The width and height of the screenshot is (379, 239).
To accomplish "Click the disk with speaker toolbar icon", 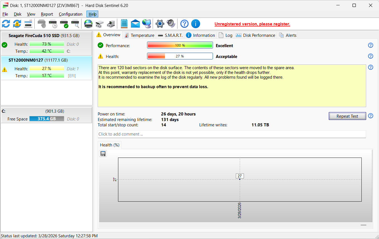I will click(x=42, y=24).
